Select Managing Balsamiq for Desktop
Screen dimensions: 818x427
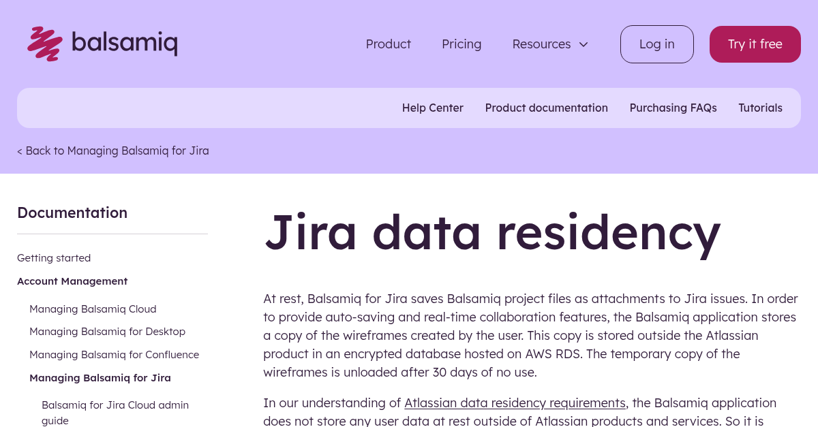click(107, 332)
